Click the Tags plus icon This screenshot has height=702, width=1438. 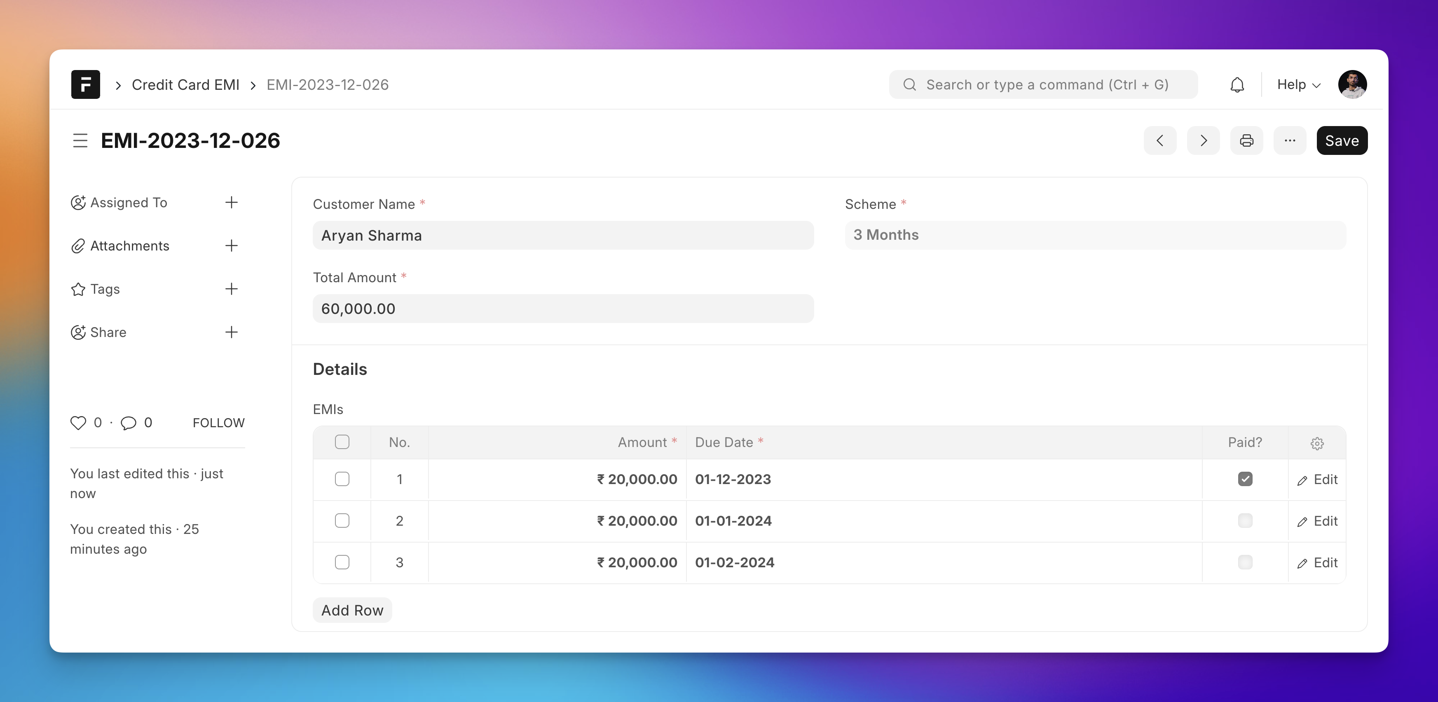point(231,288)
